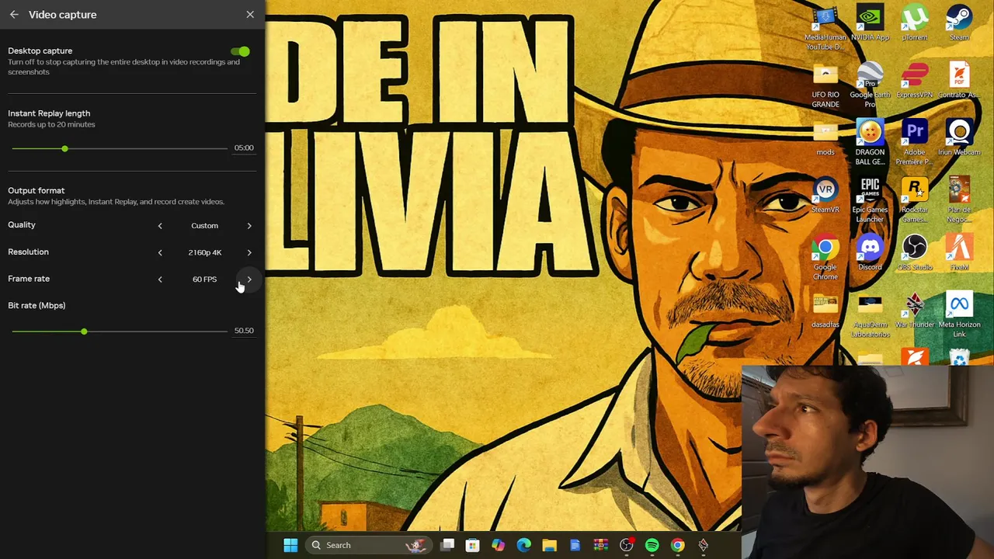This screenshot has height=559, width=994.
Task: Click the 2160p 4K resolution value
Action: (205, 252)
